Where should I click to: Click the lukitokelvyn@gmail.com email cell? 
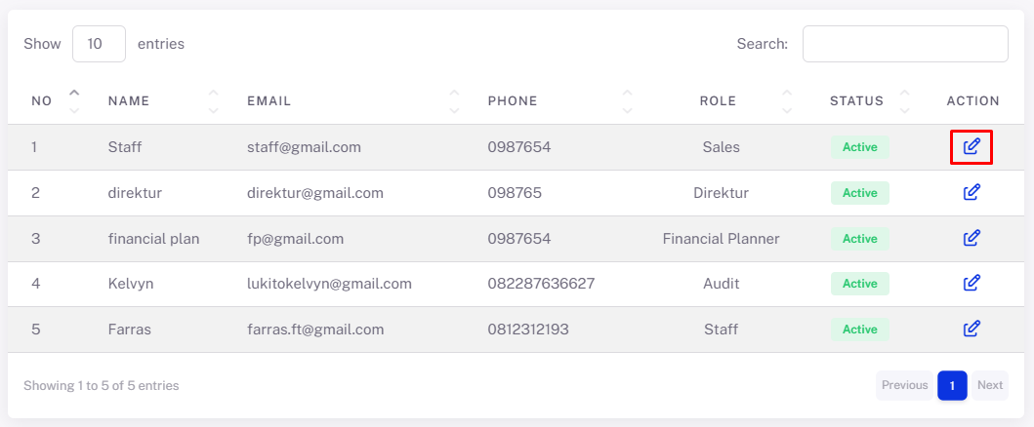point(329,284)
